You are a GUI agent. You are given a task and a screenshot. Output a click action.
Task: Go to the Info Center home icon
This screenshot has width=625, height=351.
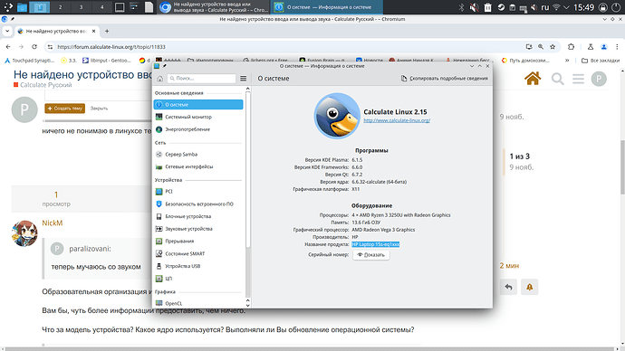tap(159, 79)
